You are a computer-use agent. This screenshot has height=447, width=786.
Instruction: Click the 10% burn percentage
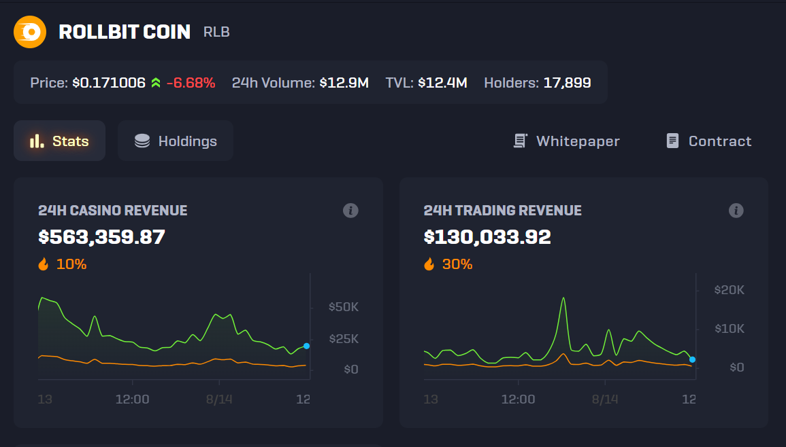(x=71, y=264)
